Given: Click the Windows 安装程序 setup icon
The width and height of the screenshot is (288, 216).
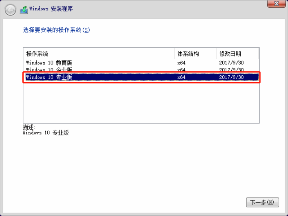Looking at the screenshot, I should [24, 10].
